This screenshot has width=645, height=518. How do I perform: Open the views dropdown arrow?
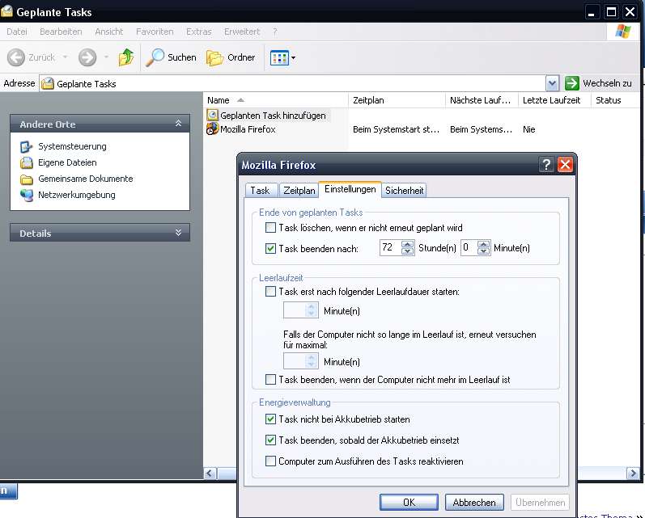click(x=293, y=58)
